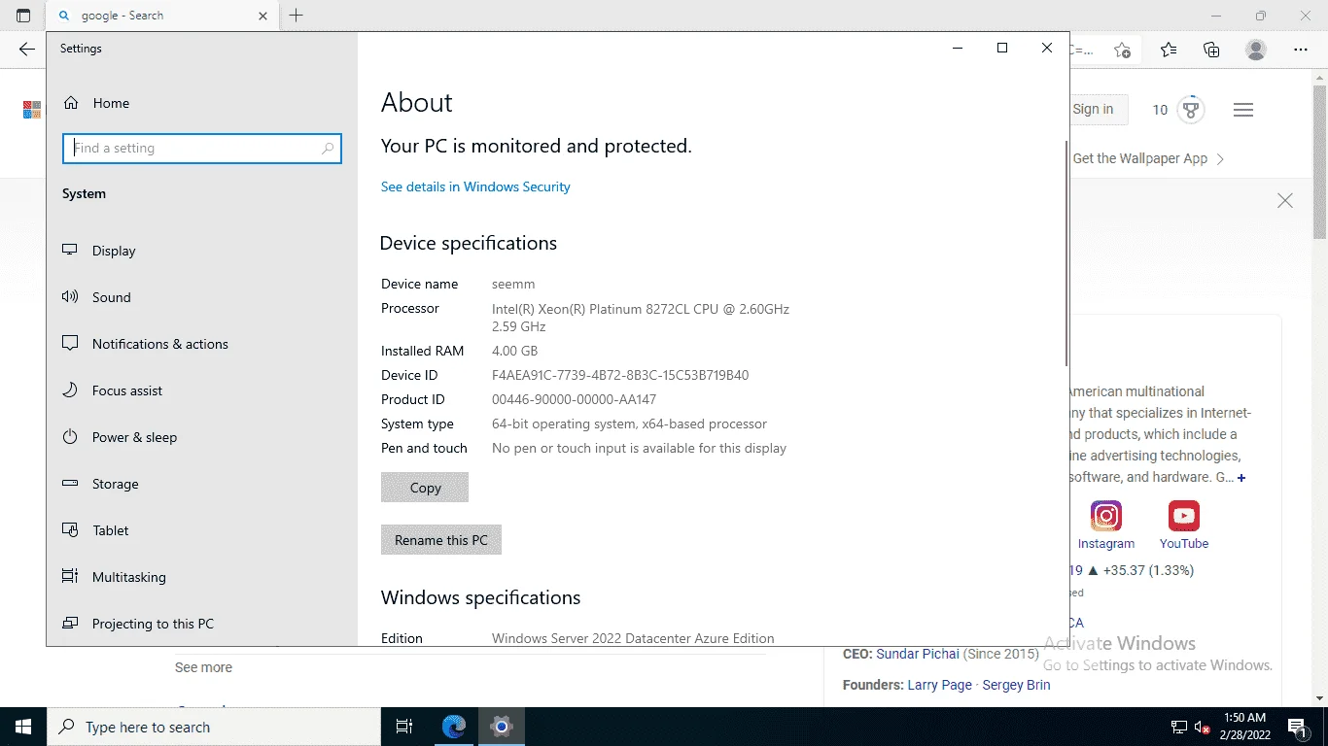Click the Copy button under Device specifications
1328x746 pixels.
click(x=425, y=488)
